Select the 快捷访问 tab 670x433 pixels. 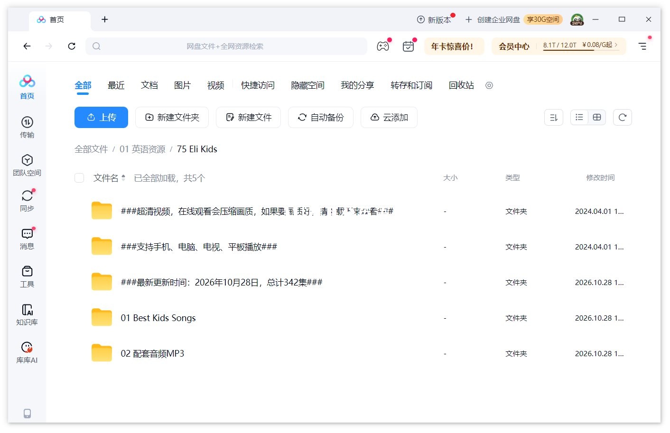(258, 85)
